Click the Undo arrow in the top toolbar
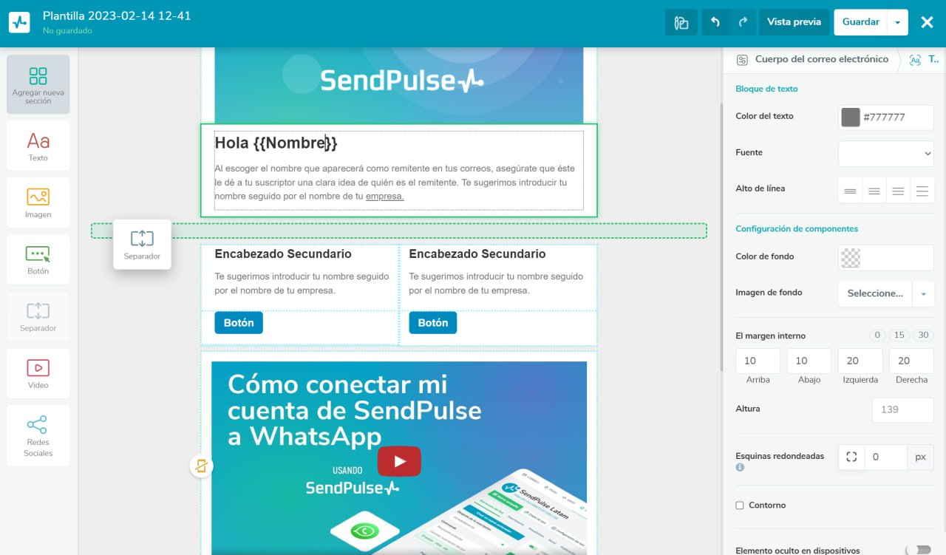Screen dimensions: 946x555 click(715, 22)
